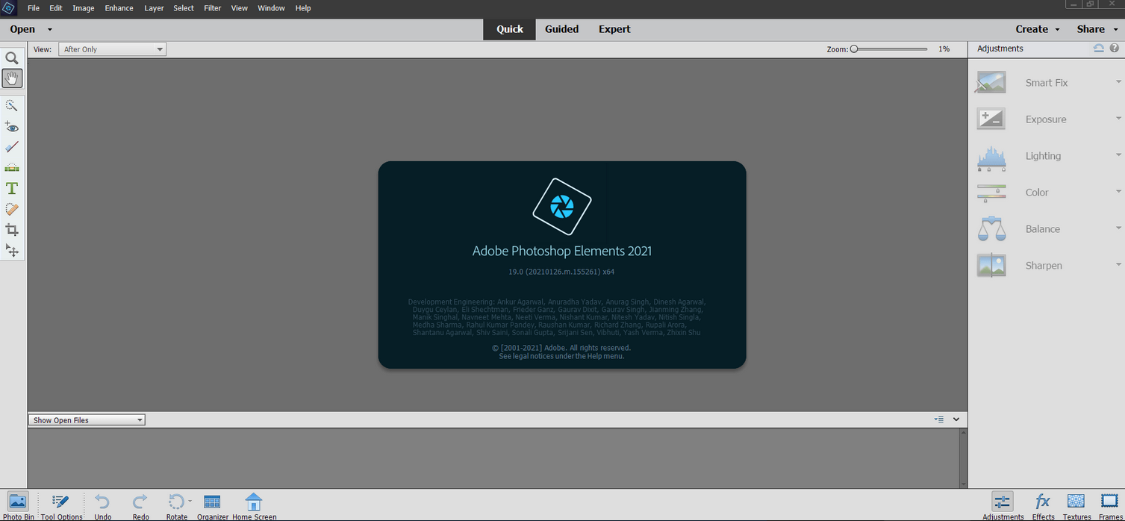Image resolution: width=1125 pixels, height=521 pixels.
Task: Select the Move tool
Action: [x=12, y=251]
